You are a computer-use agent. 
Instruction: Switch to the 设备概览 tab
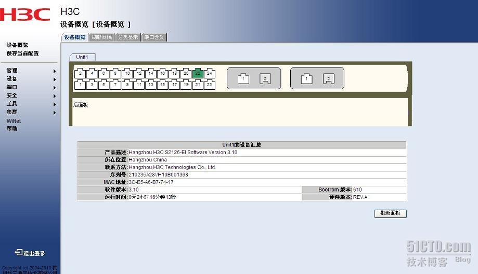pos(75,37)
